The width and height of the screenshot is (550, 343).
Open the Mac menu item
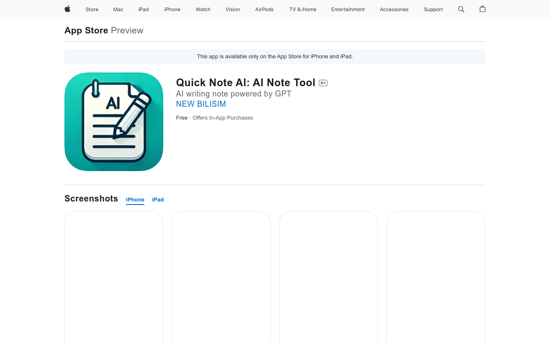(x=118, y=9)
